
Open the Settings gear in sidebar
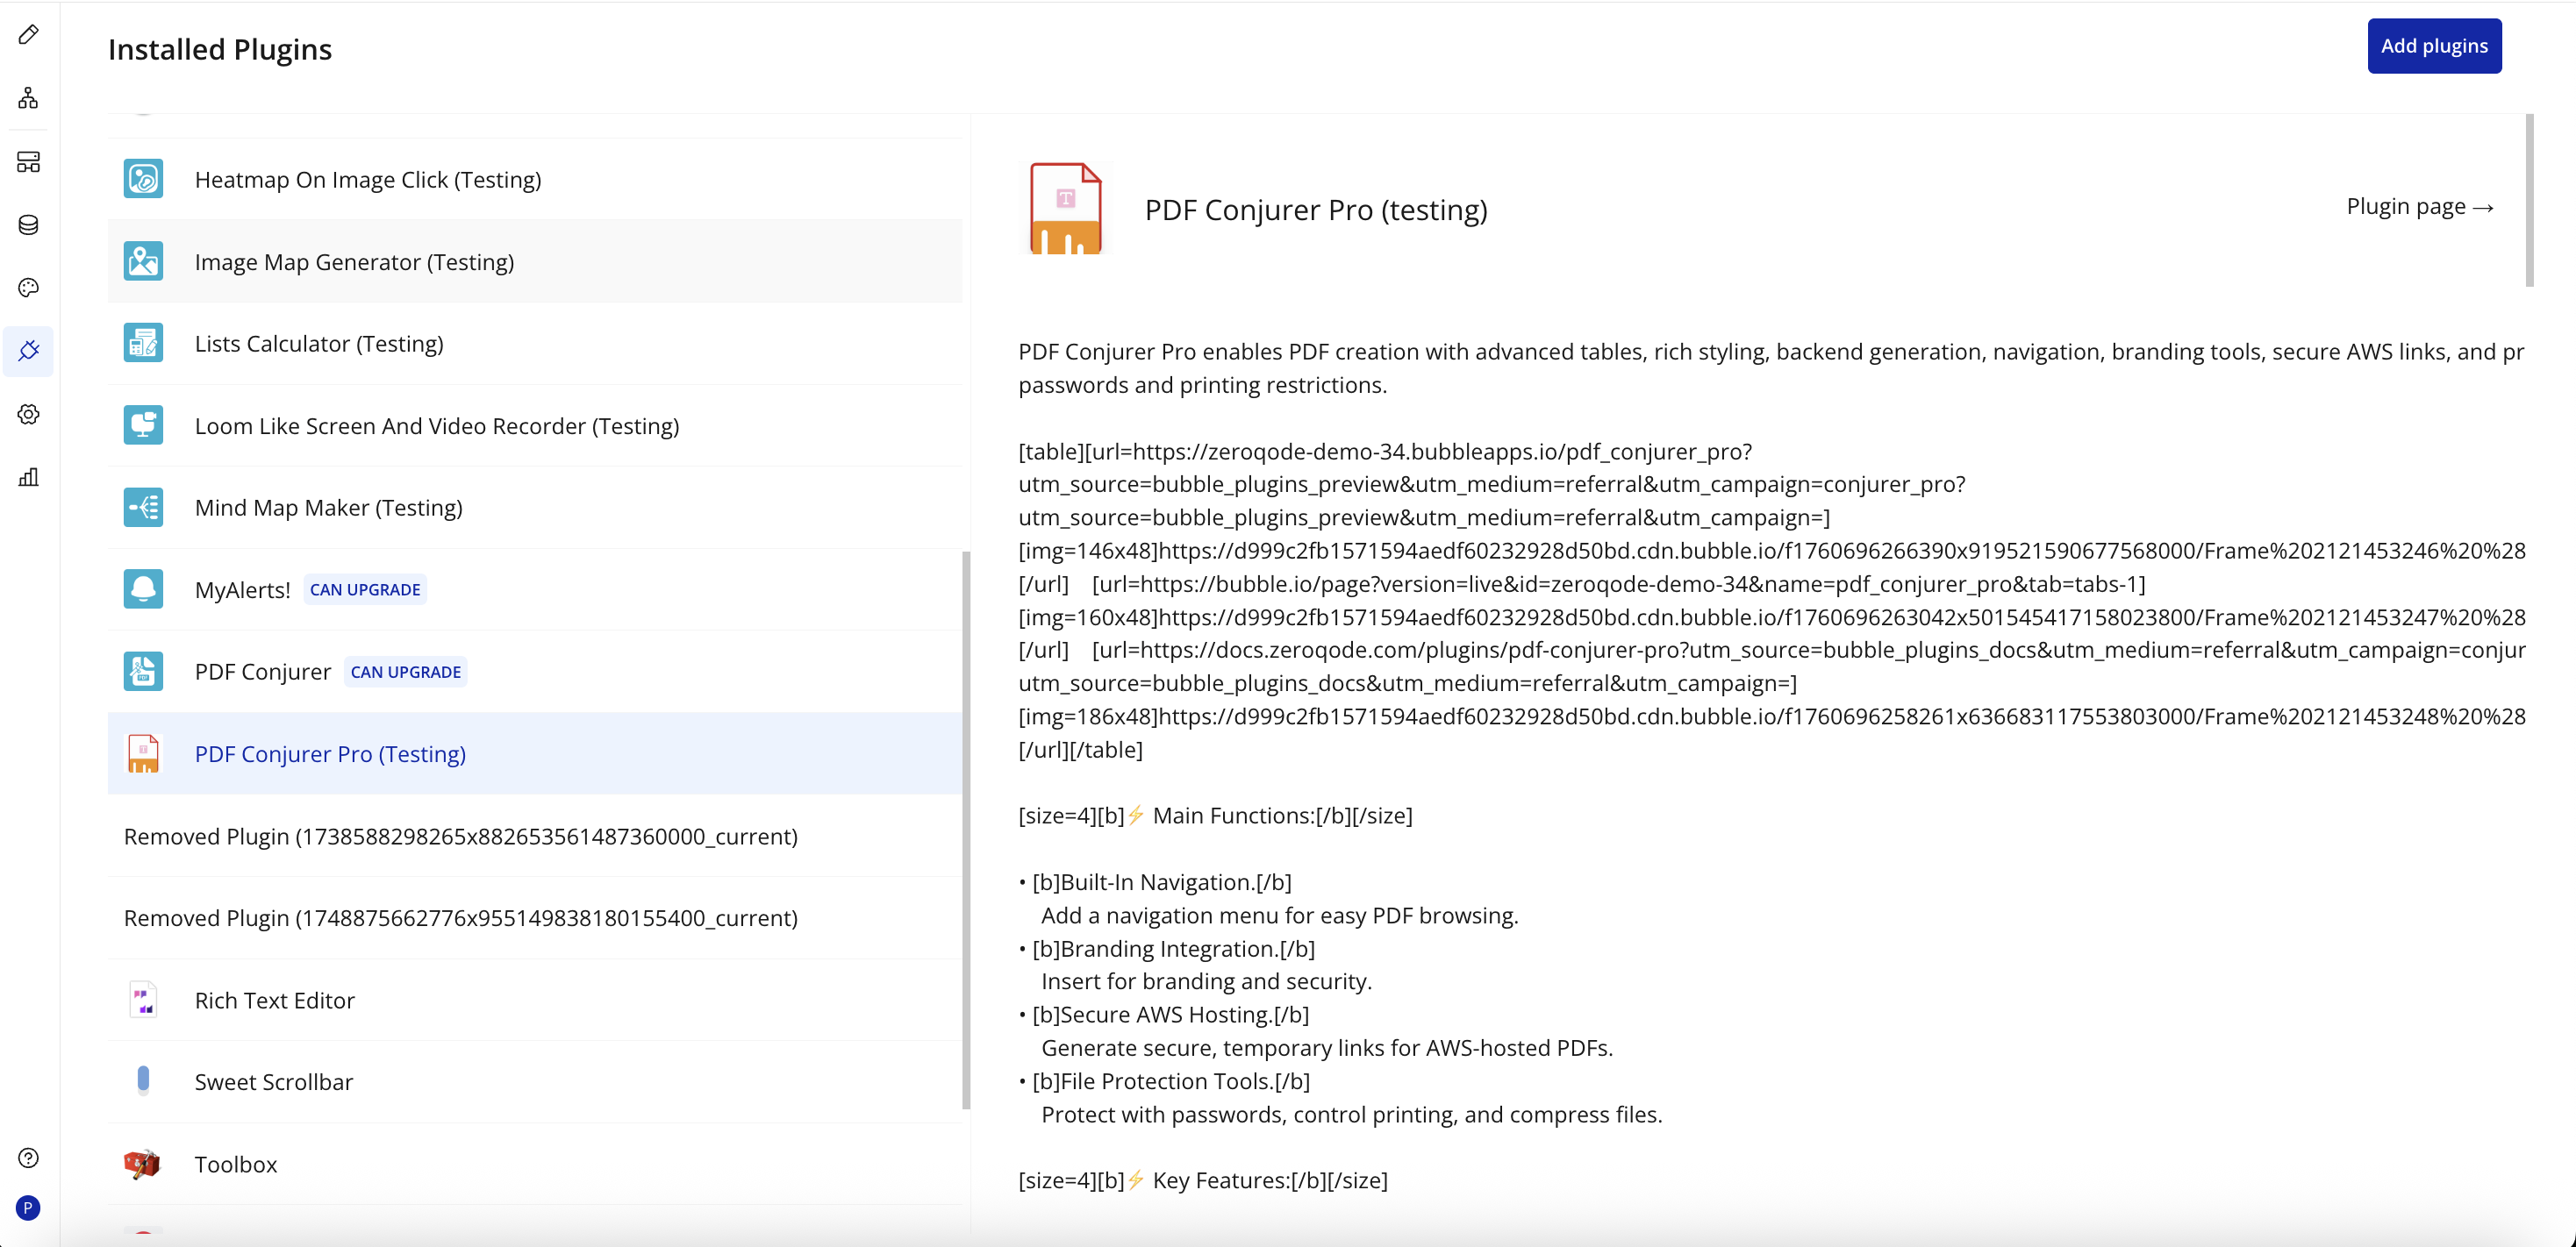(28, 414)
